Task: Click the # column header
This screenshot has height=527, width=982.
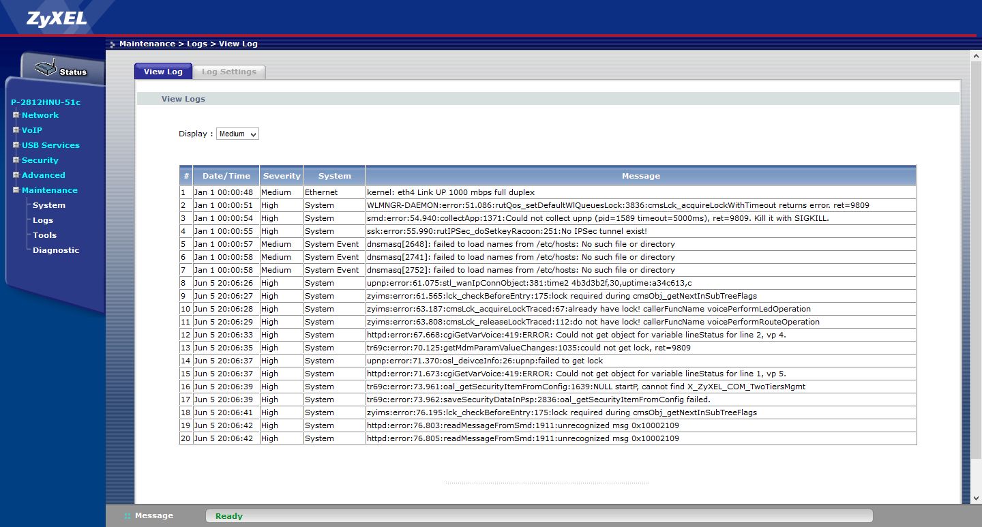Action: click(186, 176)
